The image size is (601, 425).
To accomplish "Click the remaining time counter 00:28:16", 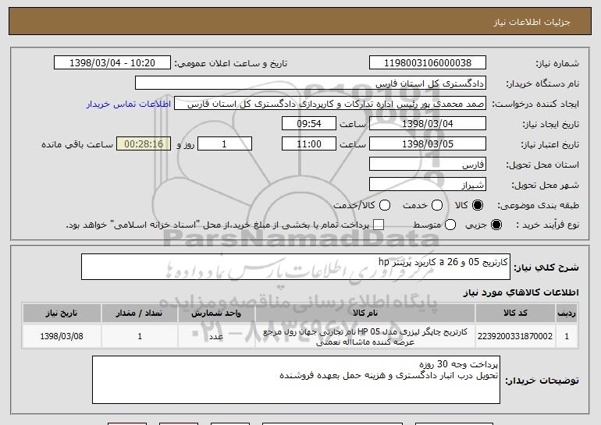I will click(x=144, y=144).
